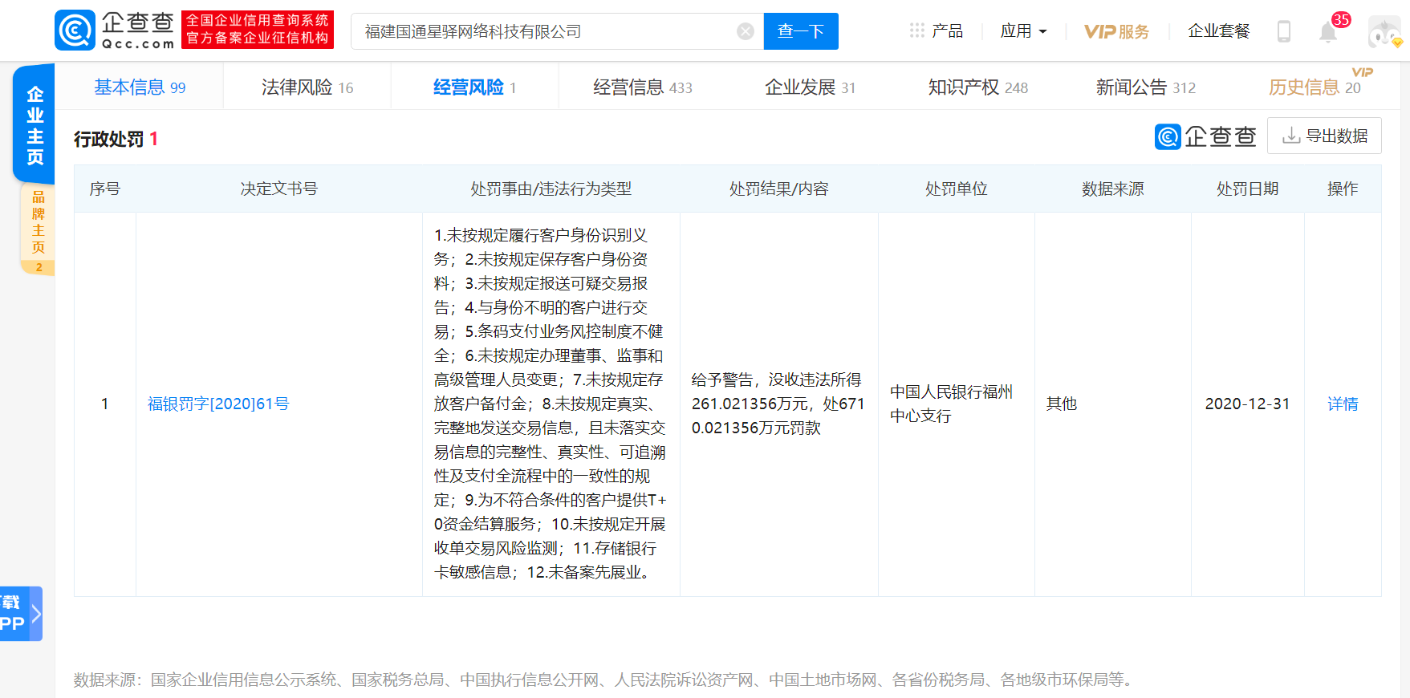Open penalty document 福银罚字[2020]61号
Screen dimensions: 1410x698
(x=218, y=404)
